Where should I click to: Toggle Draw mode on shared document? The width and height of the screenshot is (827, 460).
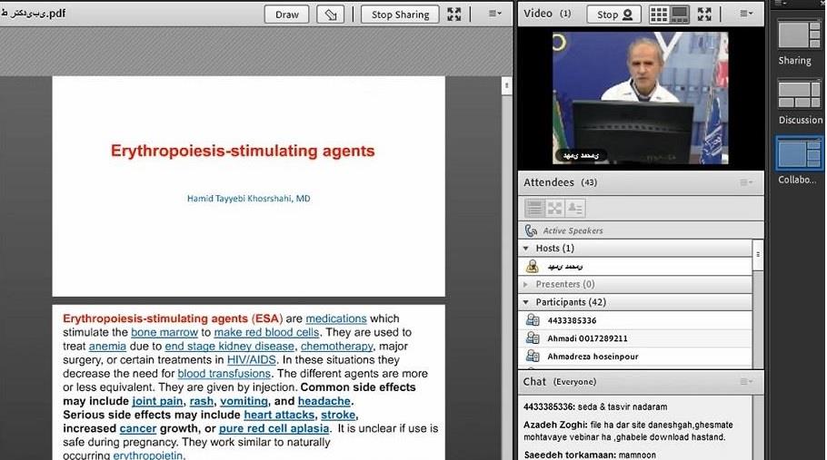click(287, 15)
